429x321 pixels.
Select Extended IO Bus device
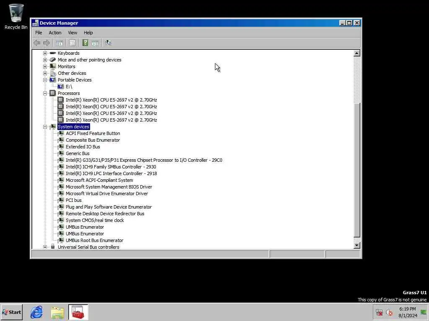coord(83,147)
